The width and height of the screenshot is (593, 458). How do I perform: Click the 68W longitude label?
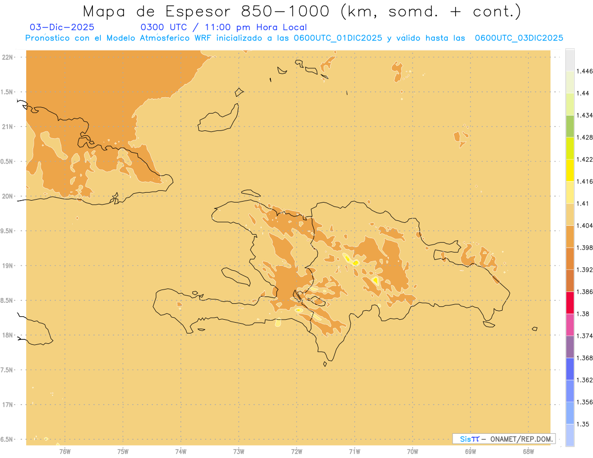528,451
